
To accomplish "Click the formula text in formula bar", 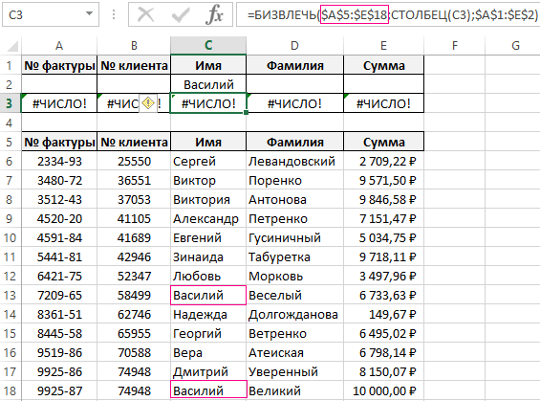I will click(392, 14).
